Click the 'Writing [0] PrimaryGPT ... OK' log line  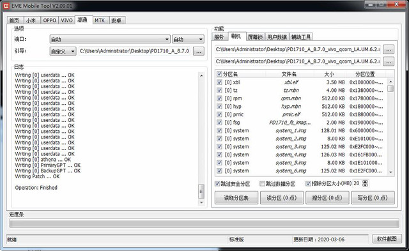tap(48, 165)
